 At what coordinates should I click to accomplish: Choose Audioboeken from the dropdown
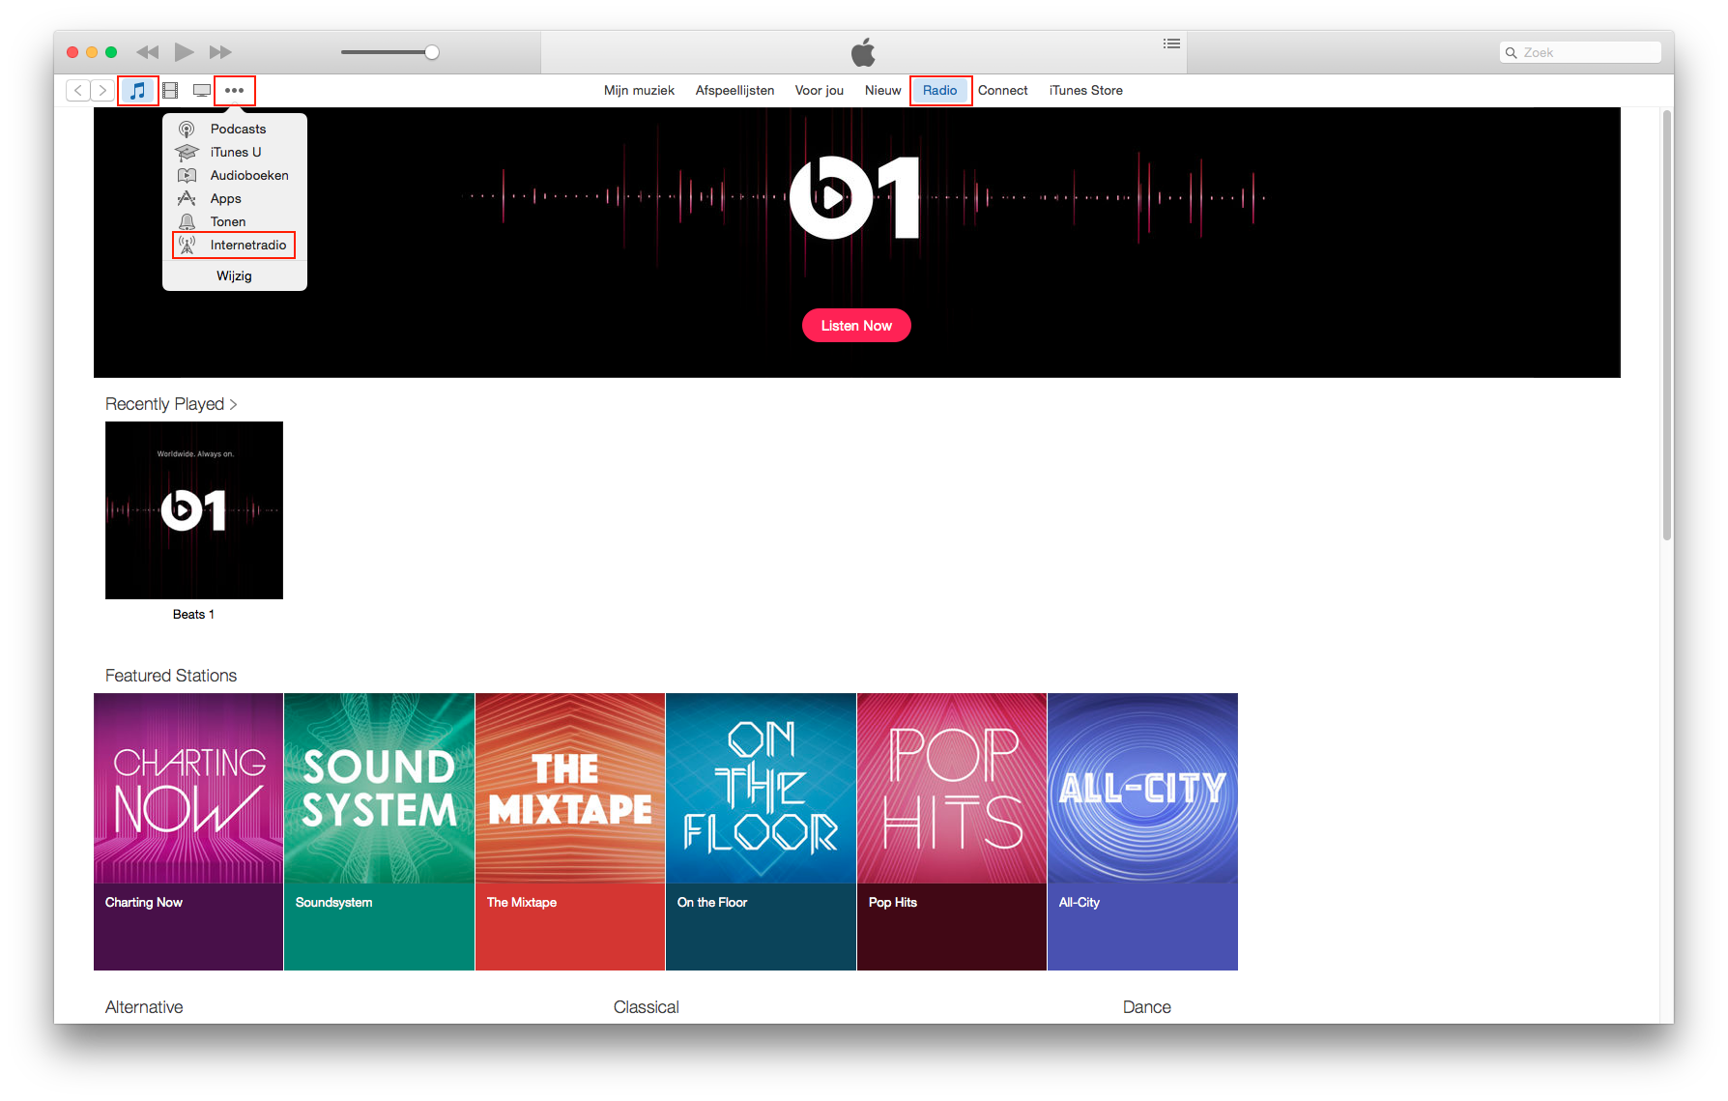[x=234, y=175]
